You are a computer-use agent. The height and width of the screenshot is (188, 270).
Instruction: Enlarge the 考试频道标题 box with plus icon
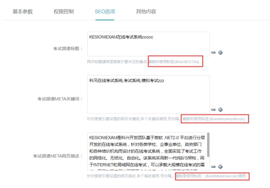tap(220, 53)
